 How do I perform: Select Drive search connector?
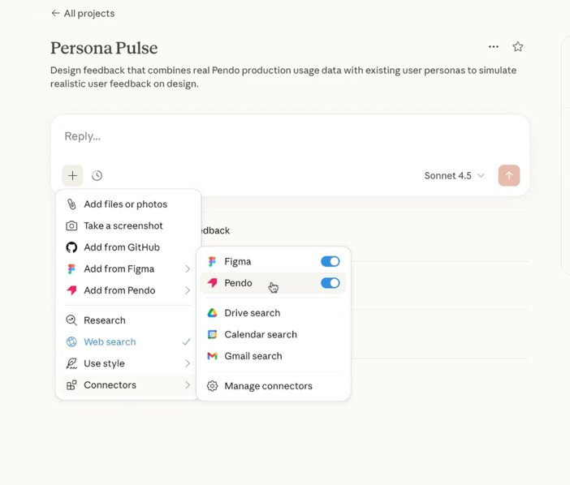pos(252,313)
